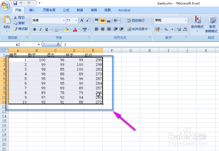This screenshot has width=219, height=151.
Task: Switch to the 公式 tab
Action: (x=66, y=10)
